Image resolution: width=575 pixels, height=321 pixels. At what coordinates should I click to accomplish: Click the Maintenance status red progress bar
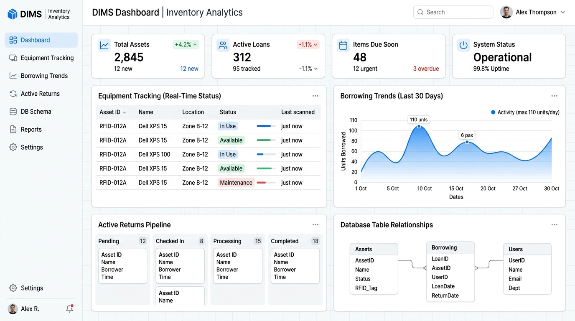(x=266, y=183)
